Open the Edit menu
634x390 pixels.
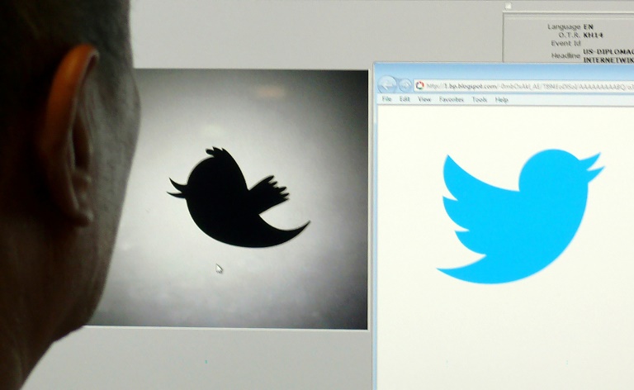click(x=405, y=99)
